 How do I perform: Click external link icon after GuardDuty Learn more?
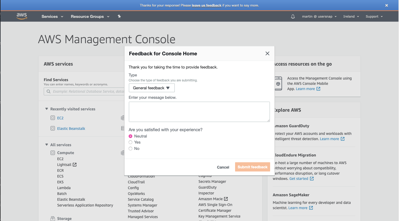[343, 139]
